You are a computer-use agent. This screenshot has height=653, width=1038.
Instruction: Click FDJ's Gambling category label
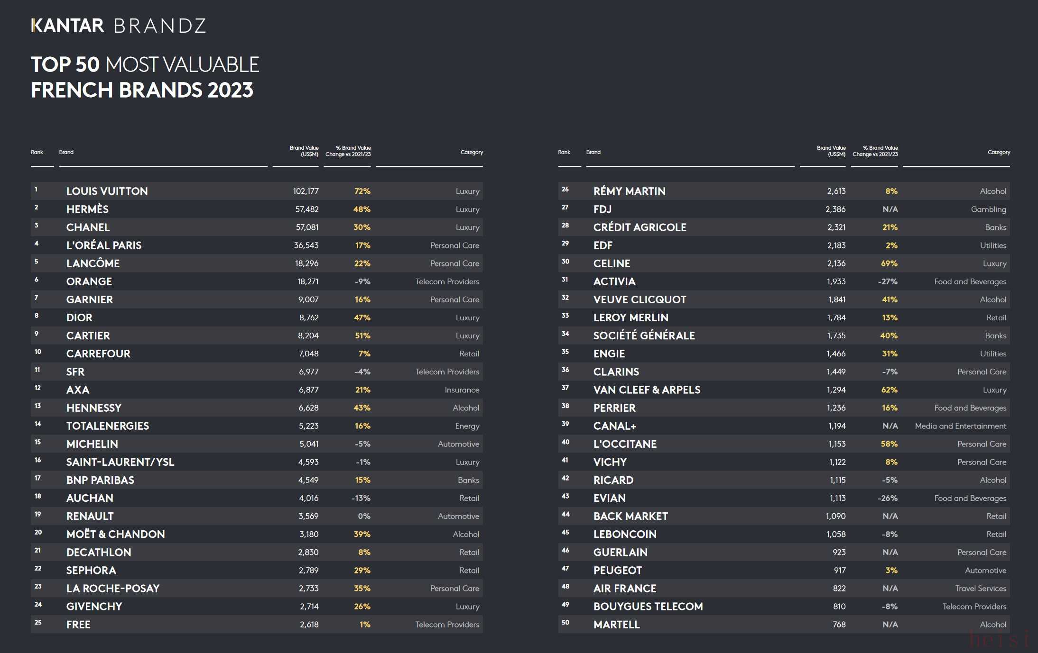coord(988,209)
